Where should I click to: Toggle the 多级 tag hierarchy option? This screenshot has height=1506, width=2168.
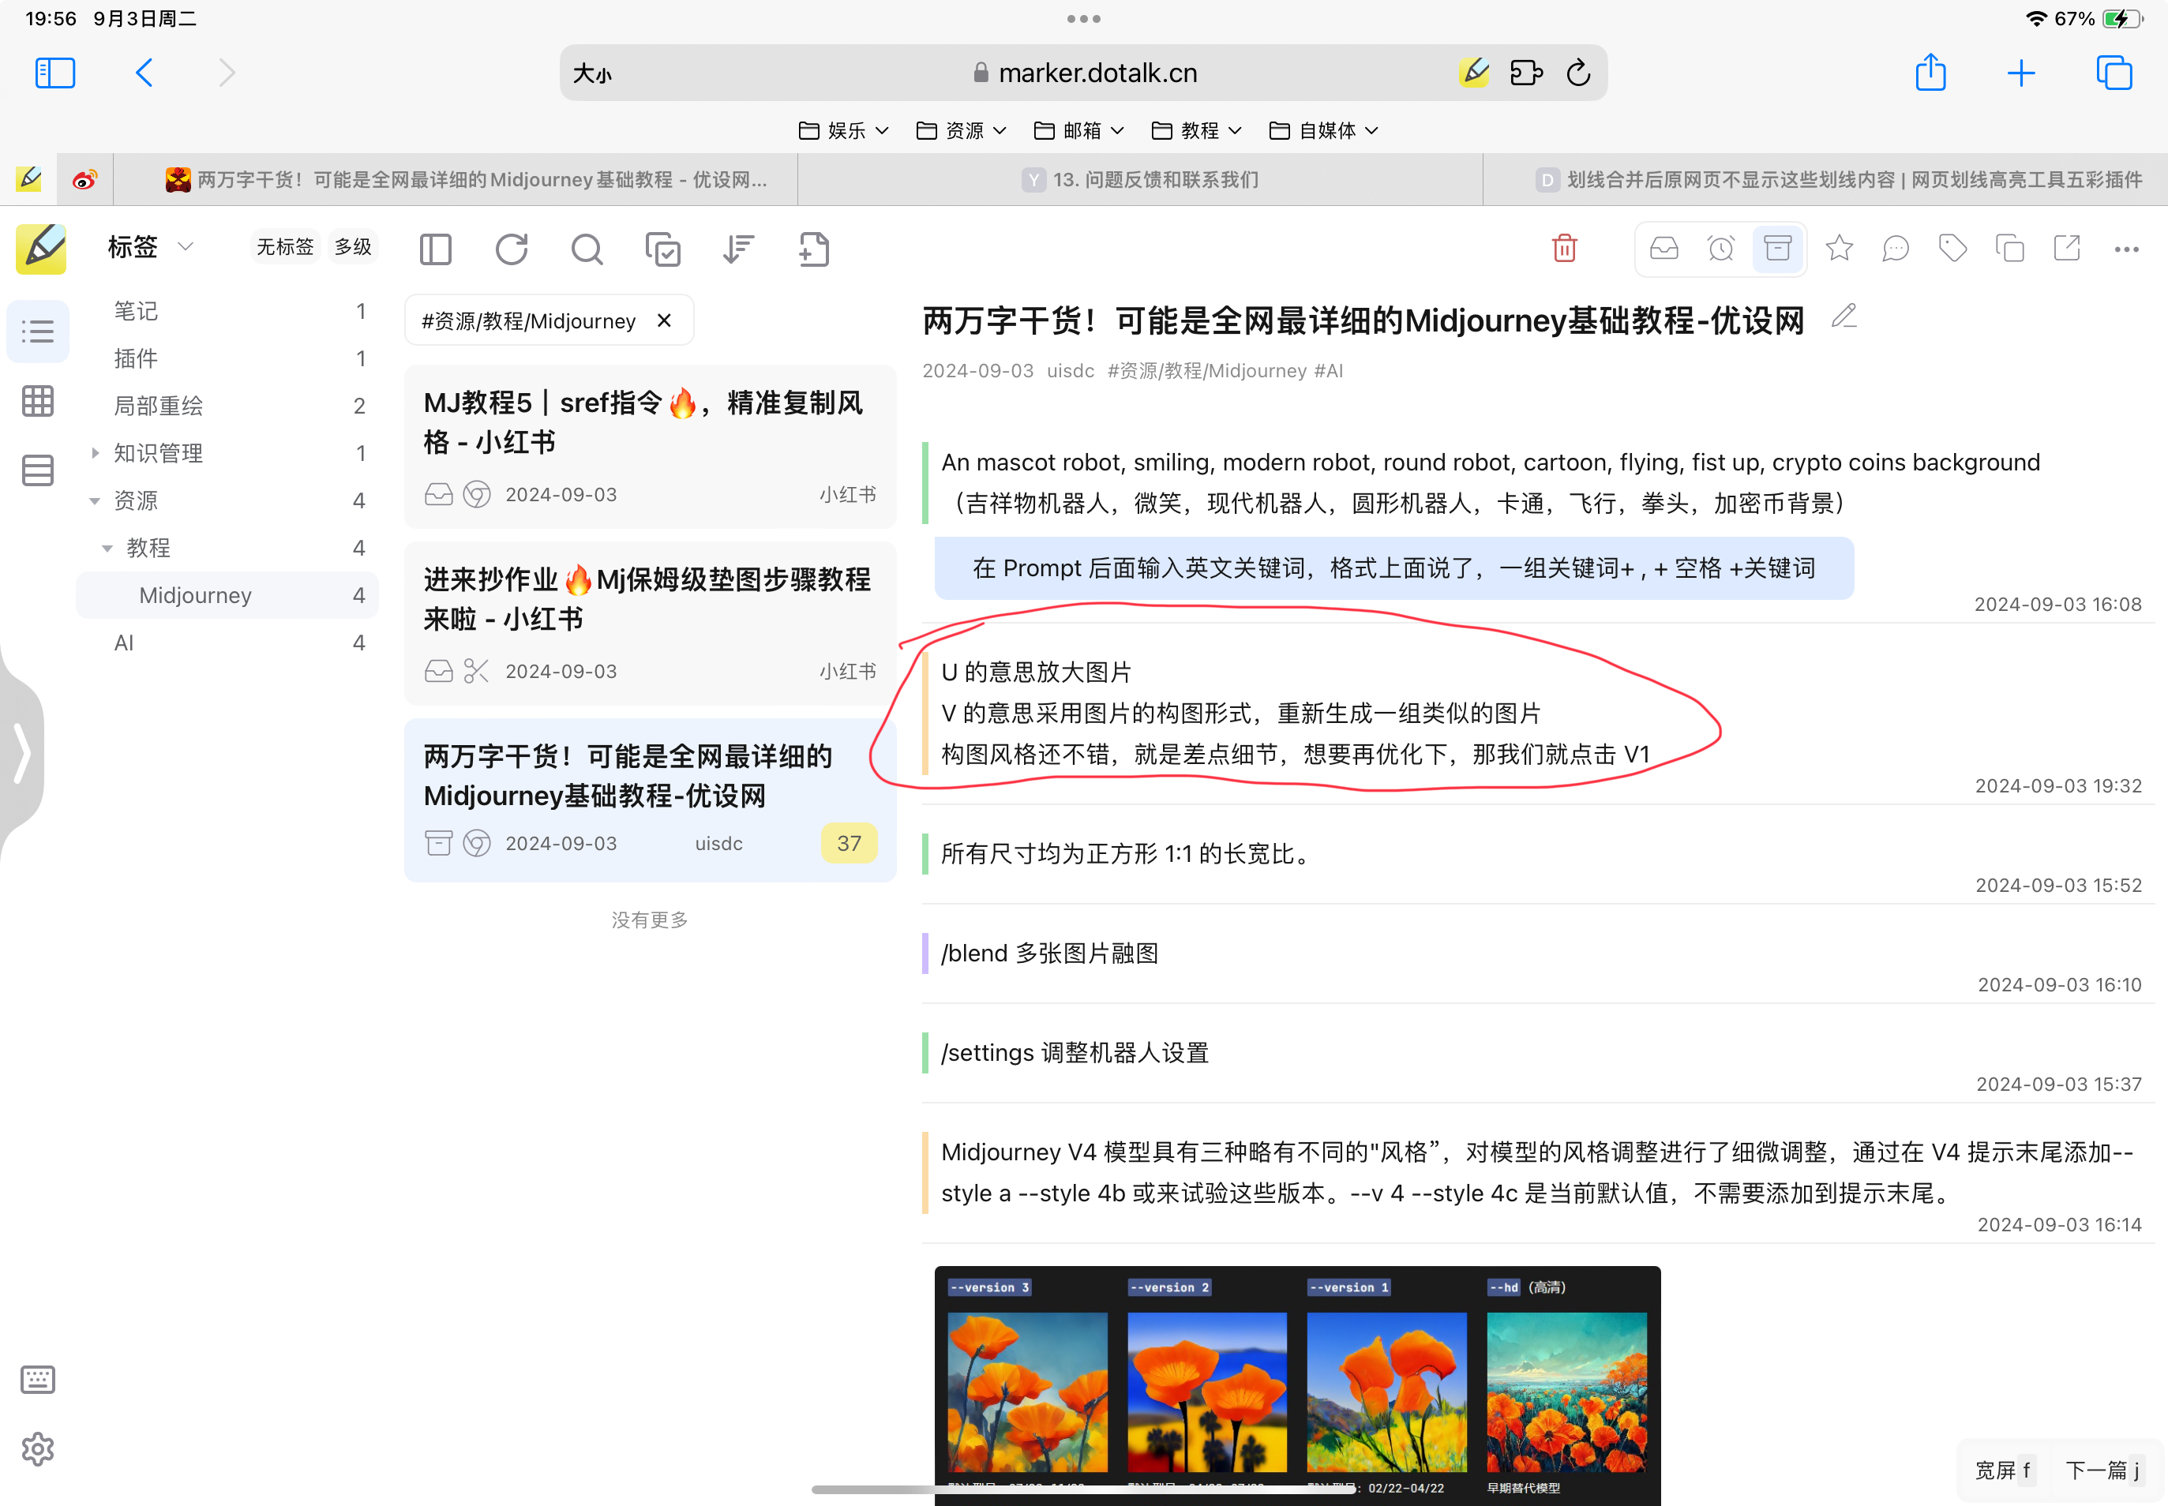click(x=353, y=247)
